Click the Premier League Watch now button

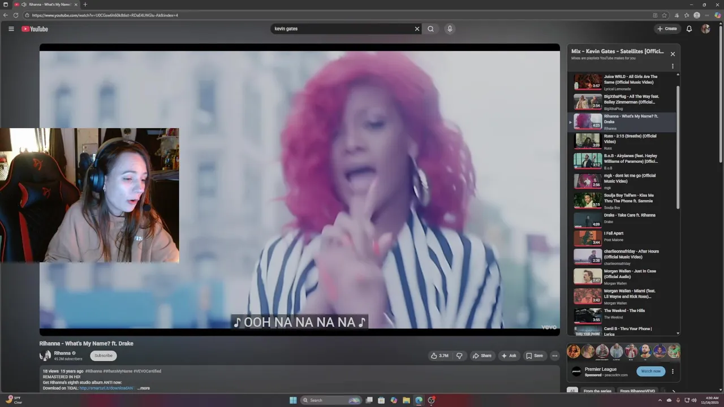(x=650, y=371)
